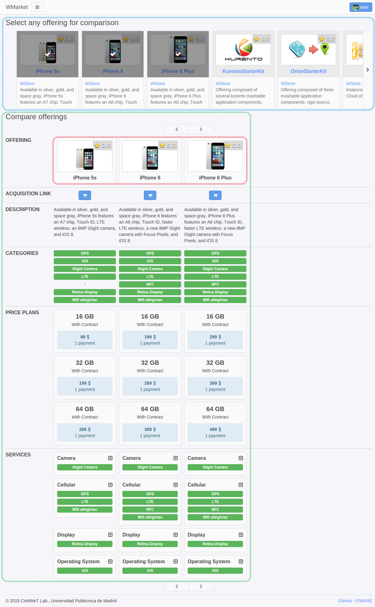Click the iPhone 5s image in the comparison table
Viewport: 375px width, 607px height.
tap(85, 156)
